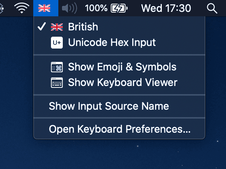The height and width of the screenshot is (169, 226).
Task: Click the checkmark next to British
Action: 42,27
